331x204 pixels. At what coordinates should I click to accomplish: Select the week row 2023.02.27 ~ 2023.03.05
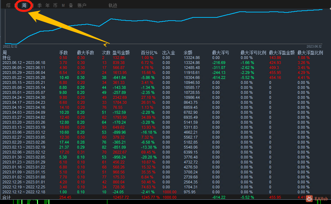click(x=24, y=137)
